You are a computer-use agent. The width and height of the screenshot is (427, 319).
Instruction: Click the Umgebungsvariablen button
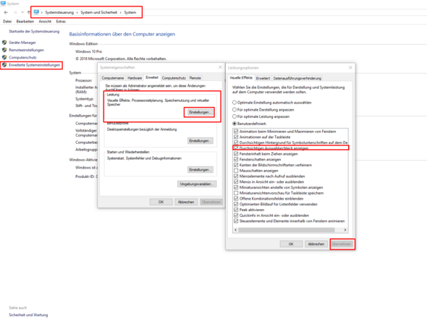coord(197,184)
